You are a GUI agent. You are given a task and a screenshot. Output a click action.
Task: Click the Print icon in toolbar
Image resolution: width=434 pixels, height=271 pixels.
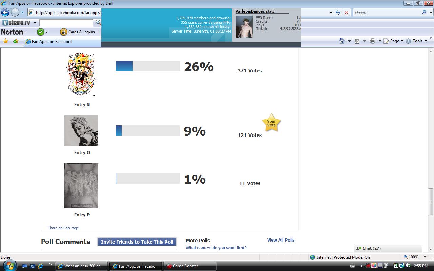(x=373, y=41)
